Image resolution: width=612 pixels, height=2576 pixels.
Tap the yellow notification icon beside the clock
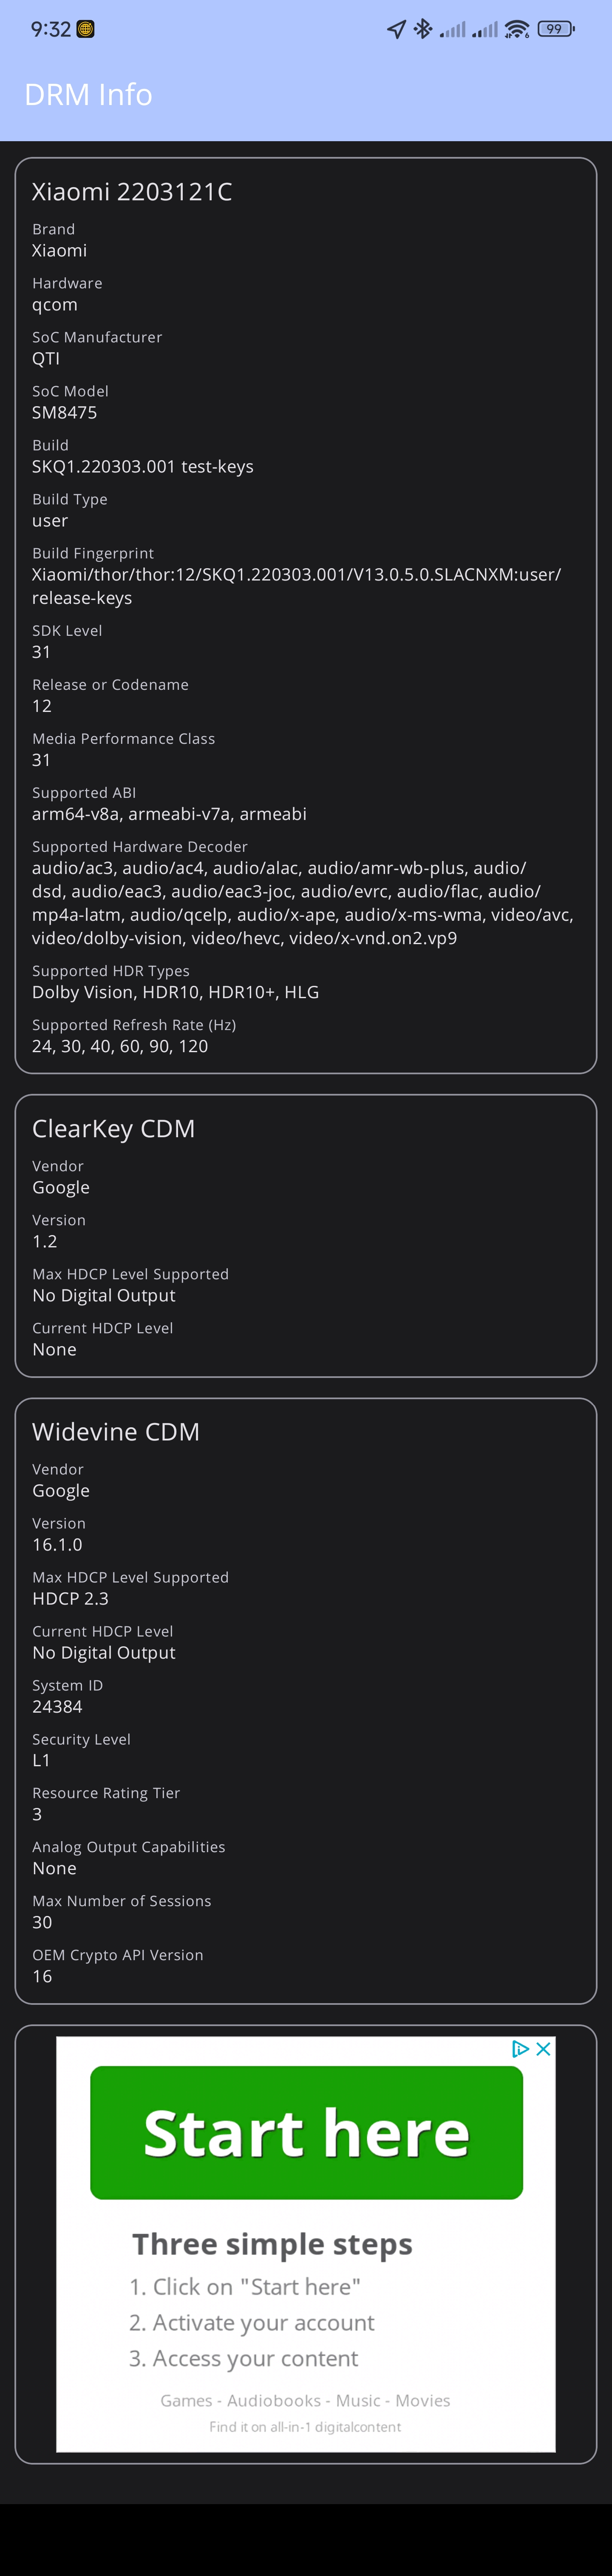point(86,29)
